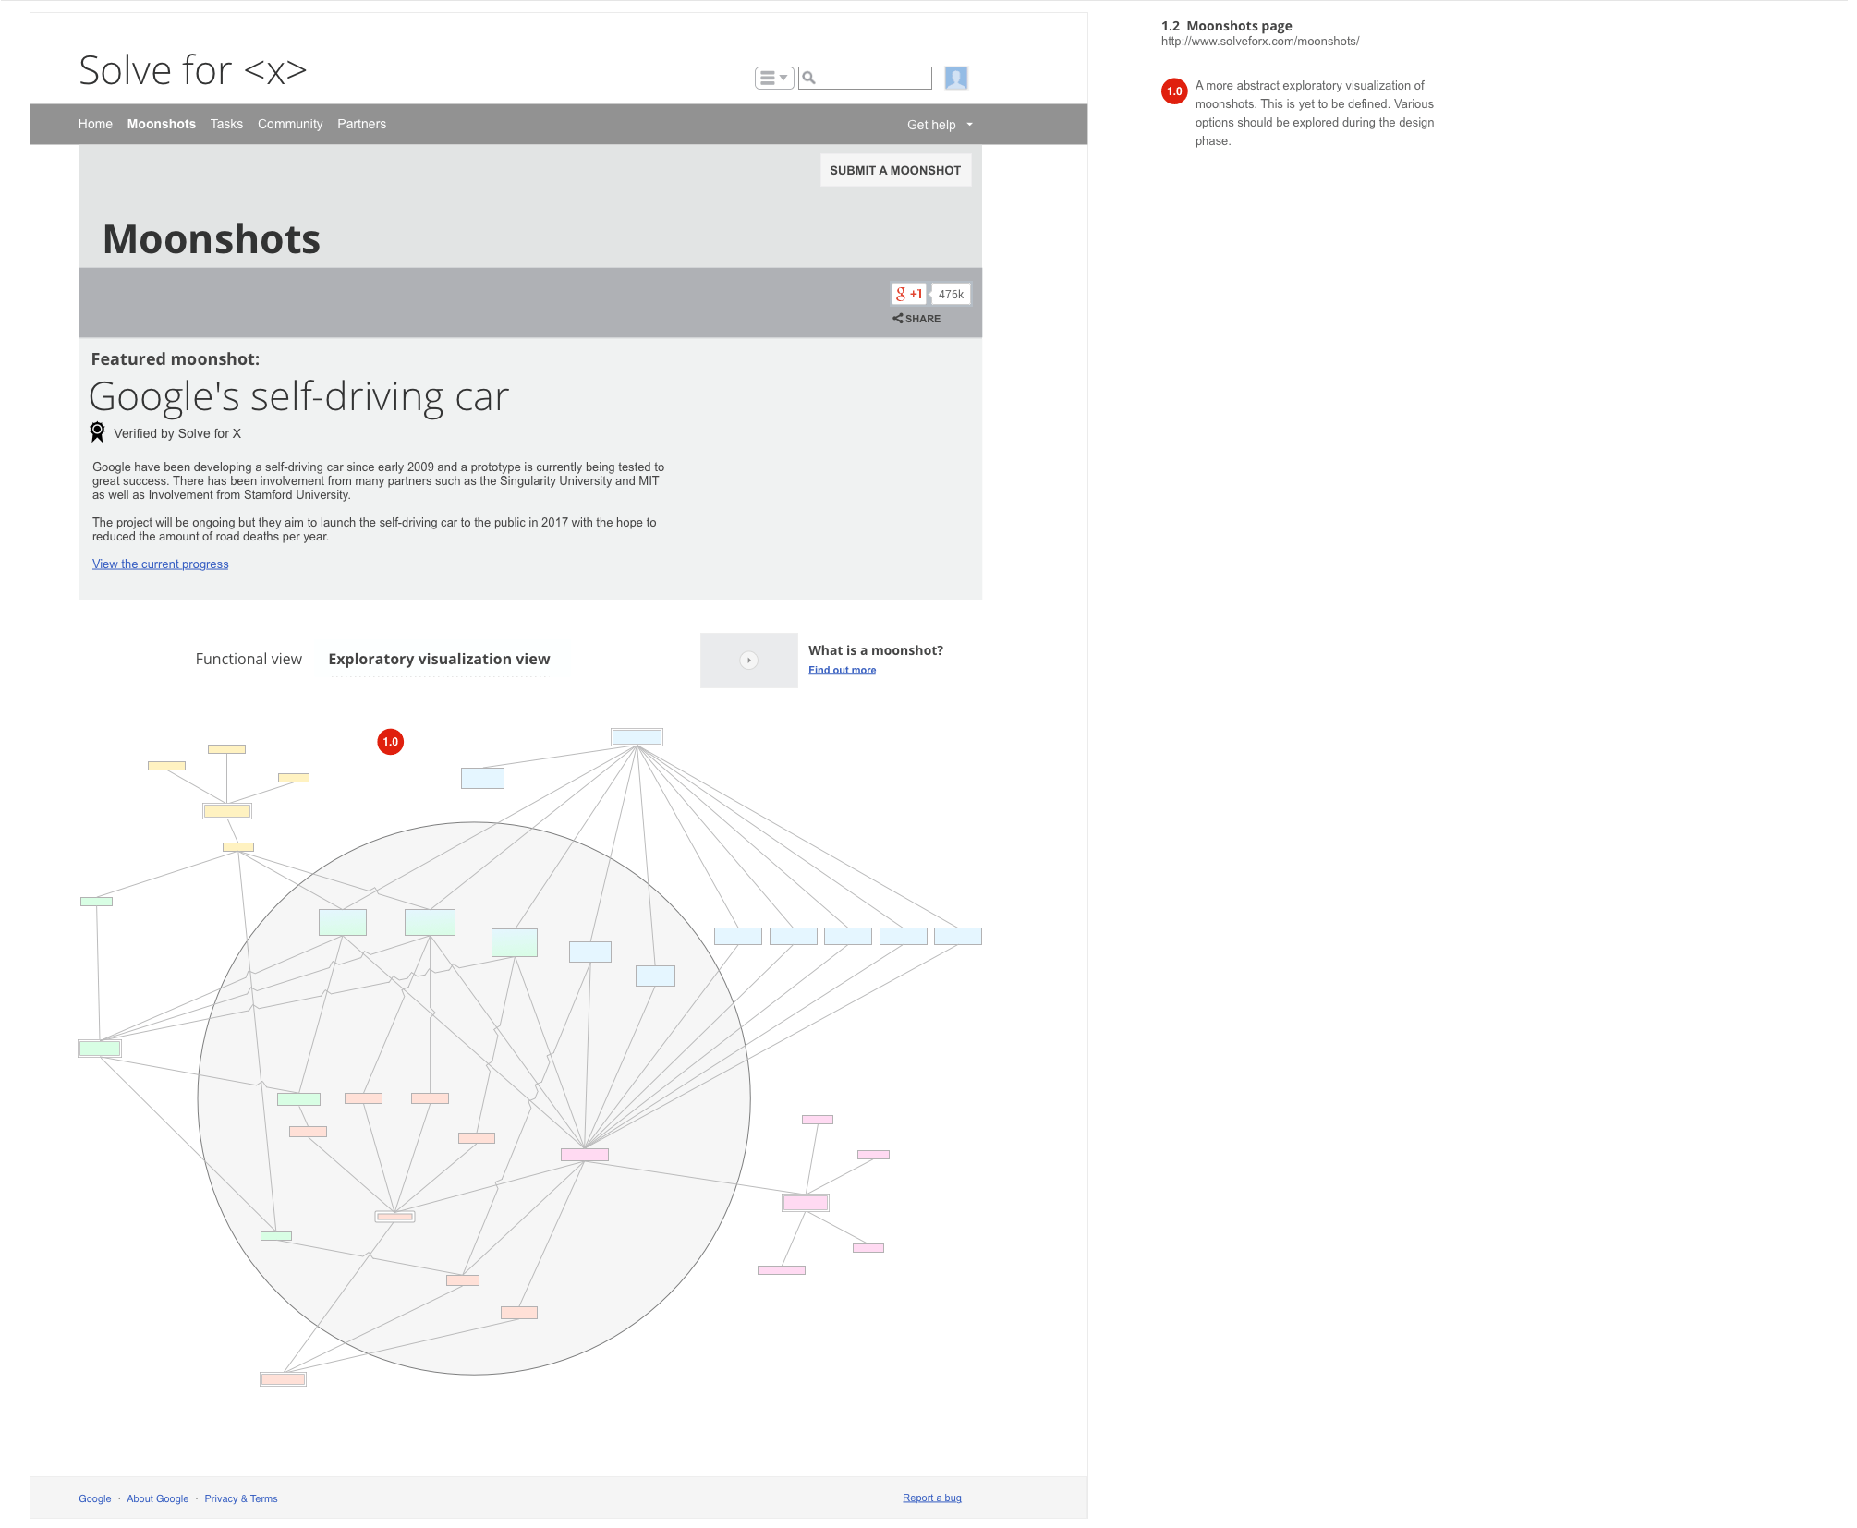Click the 'Find out more' link
This screenshot has height=1528, width=1857.
coord(842,671)
